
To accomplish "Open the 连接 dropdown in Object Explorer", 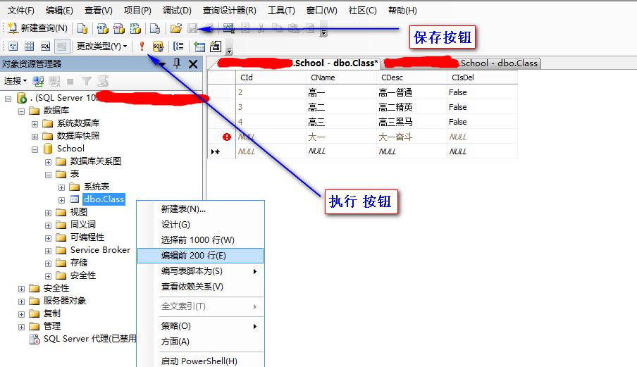I will click(16, 81).
